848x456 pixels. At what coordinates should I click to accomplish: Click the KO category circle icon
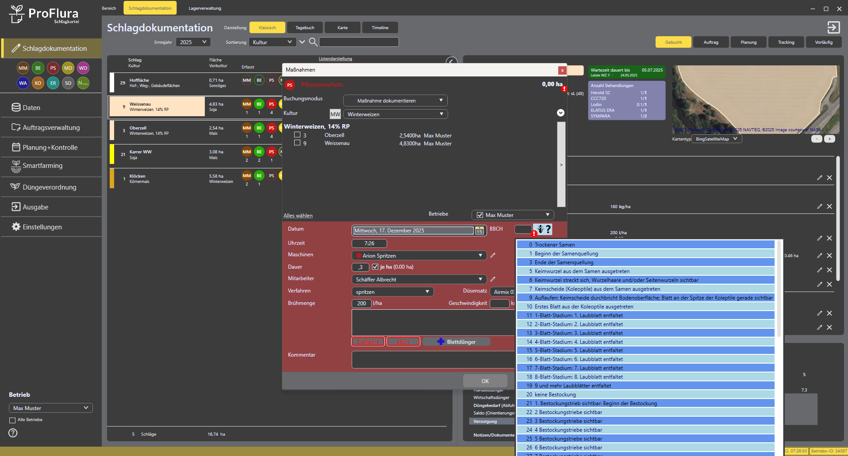pyautogui.click(x=38, y=83)
